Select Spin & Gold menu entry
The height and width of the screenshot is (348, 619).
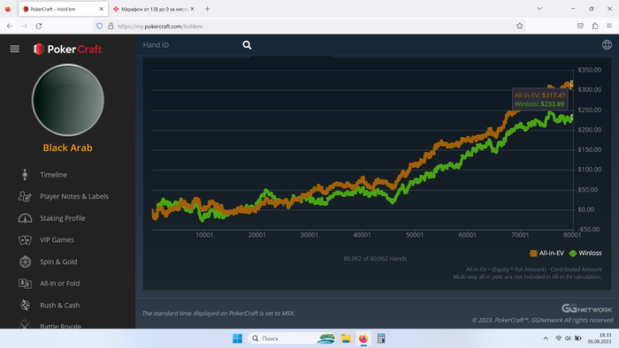click(58, 261)
